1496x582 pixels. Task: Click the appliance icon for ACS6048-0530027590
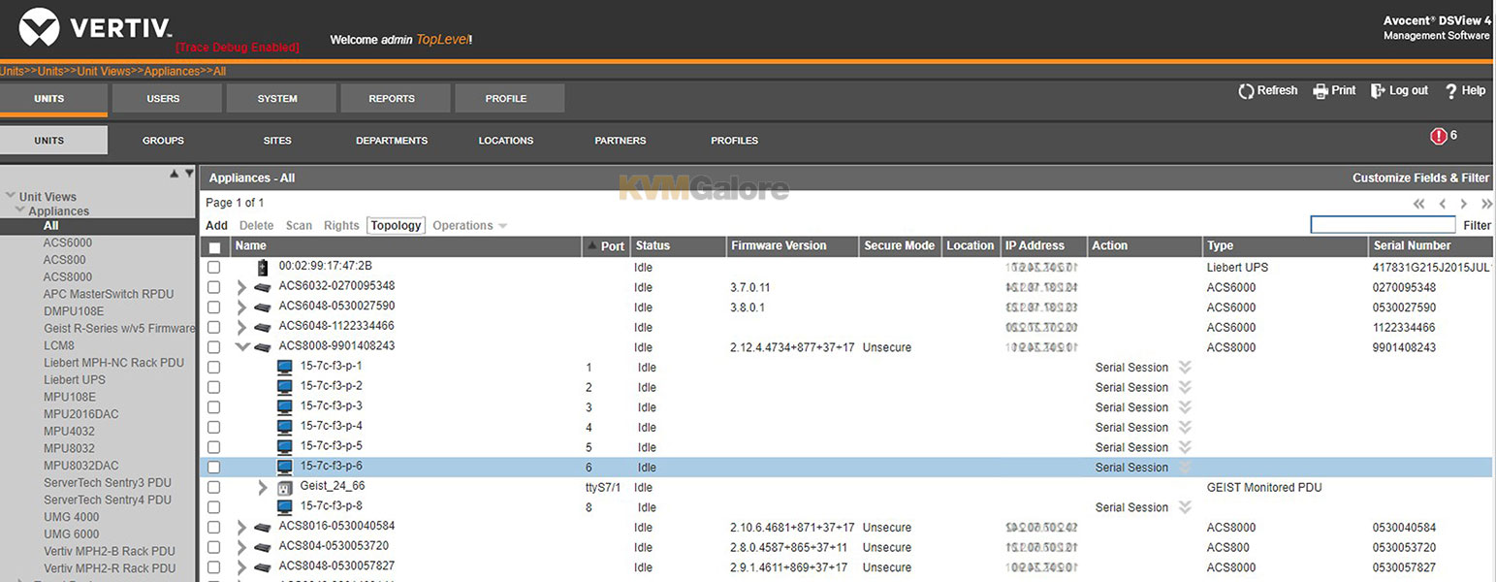(262, 307)
